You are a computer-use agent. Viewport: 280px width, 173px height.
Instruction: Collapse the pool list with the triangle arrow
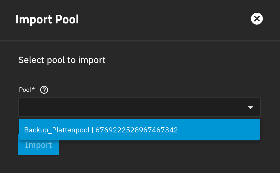coord(250,107)
